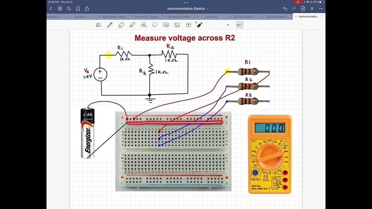
Task: Close the EE 215 chapter 2 tab
Action: pos(230,17)
